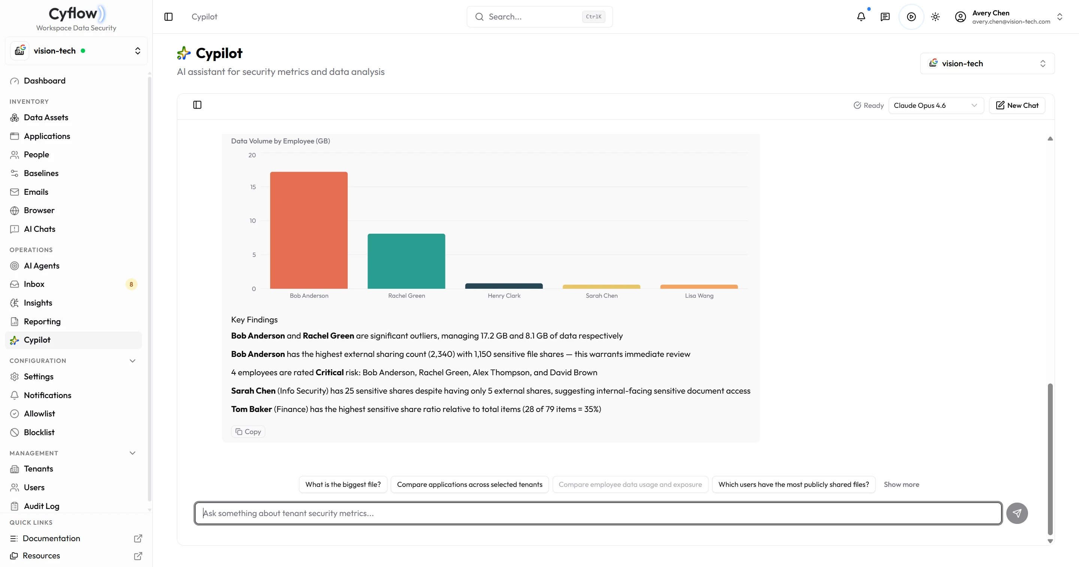Click the Users icon in sidebar
Viewport: 1079px width, 567px height.
(x=15, y=488)
